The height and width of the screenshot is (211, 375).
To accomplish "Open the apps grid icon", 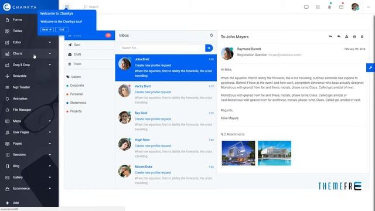I will click(x=318, y=7).
